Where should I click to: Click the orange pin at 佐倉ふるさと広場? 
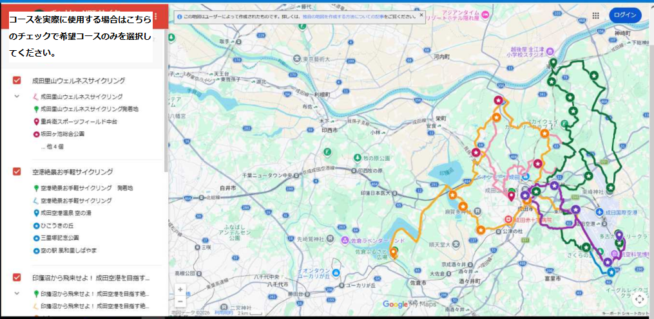[393, 252]
